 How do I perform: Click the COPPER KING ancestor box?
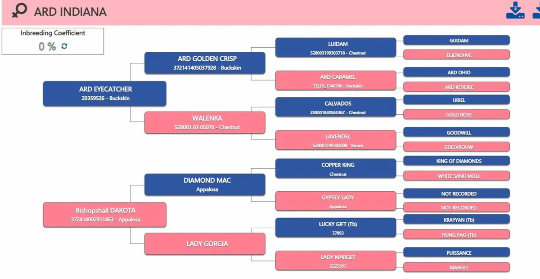(336, 168)
